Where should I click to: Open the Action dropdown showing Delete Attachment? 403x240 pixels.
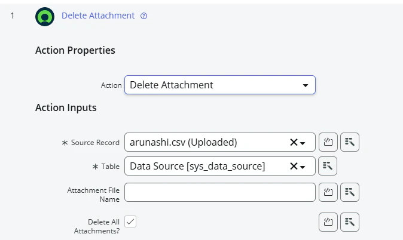[x=220, y=85]
